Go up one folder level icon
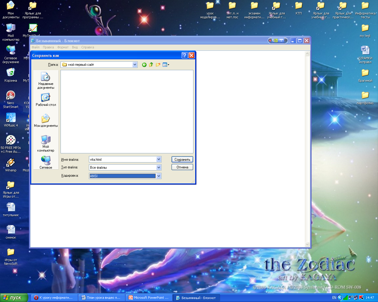The height and width of the screenshot is (302, 378). pos(151,65)
